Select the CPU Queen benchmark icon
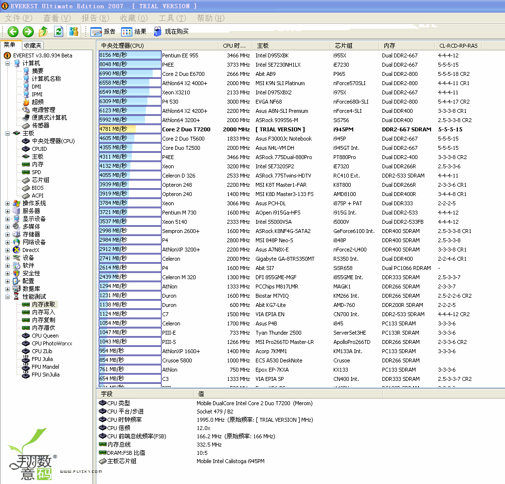This screenshot has height=484, width=505. [26, 336]
